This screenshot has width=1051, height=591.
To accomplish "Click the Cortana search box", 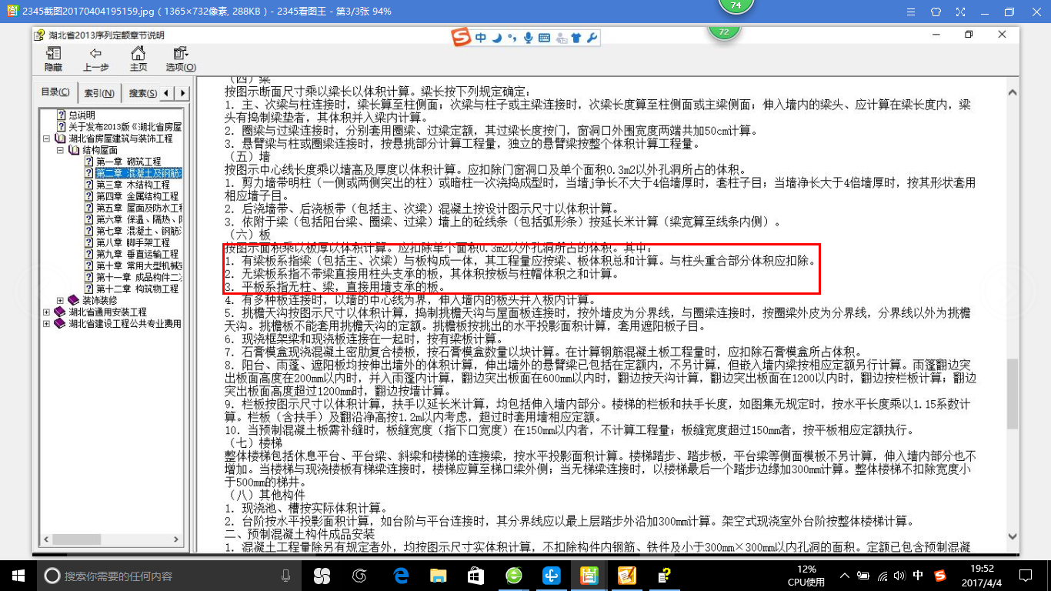I will 169,576.
